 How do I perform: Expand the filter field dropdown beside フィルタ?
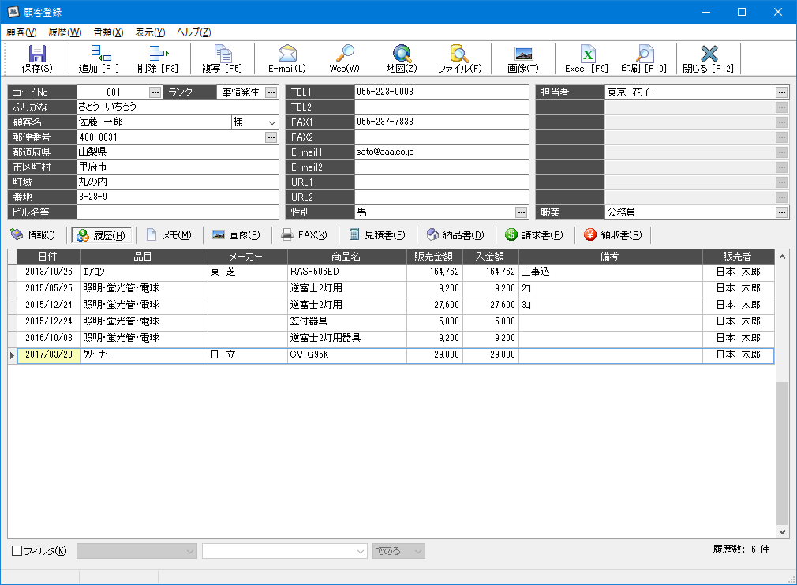click(190, 551)
